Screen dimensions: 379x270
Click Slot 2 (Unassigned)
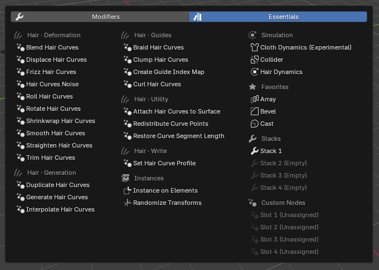pos(289,227)
